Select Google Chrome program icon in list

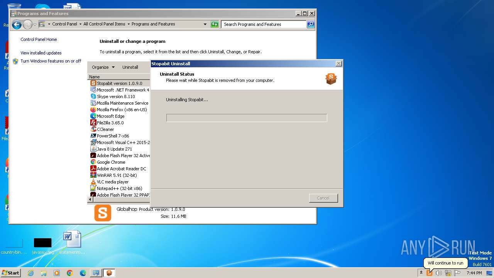(93, 162)
